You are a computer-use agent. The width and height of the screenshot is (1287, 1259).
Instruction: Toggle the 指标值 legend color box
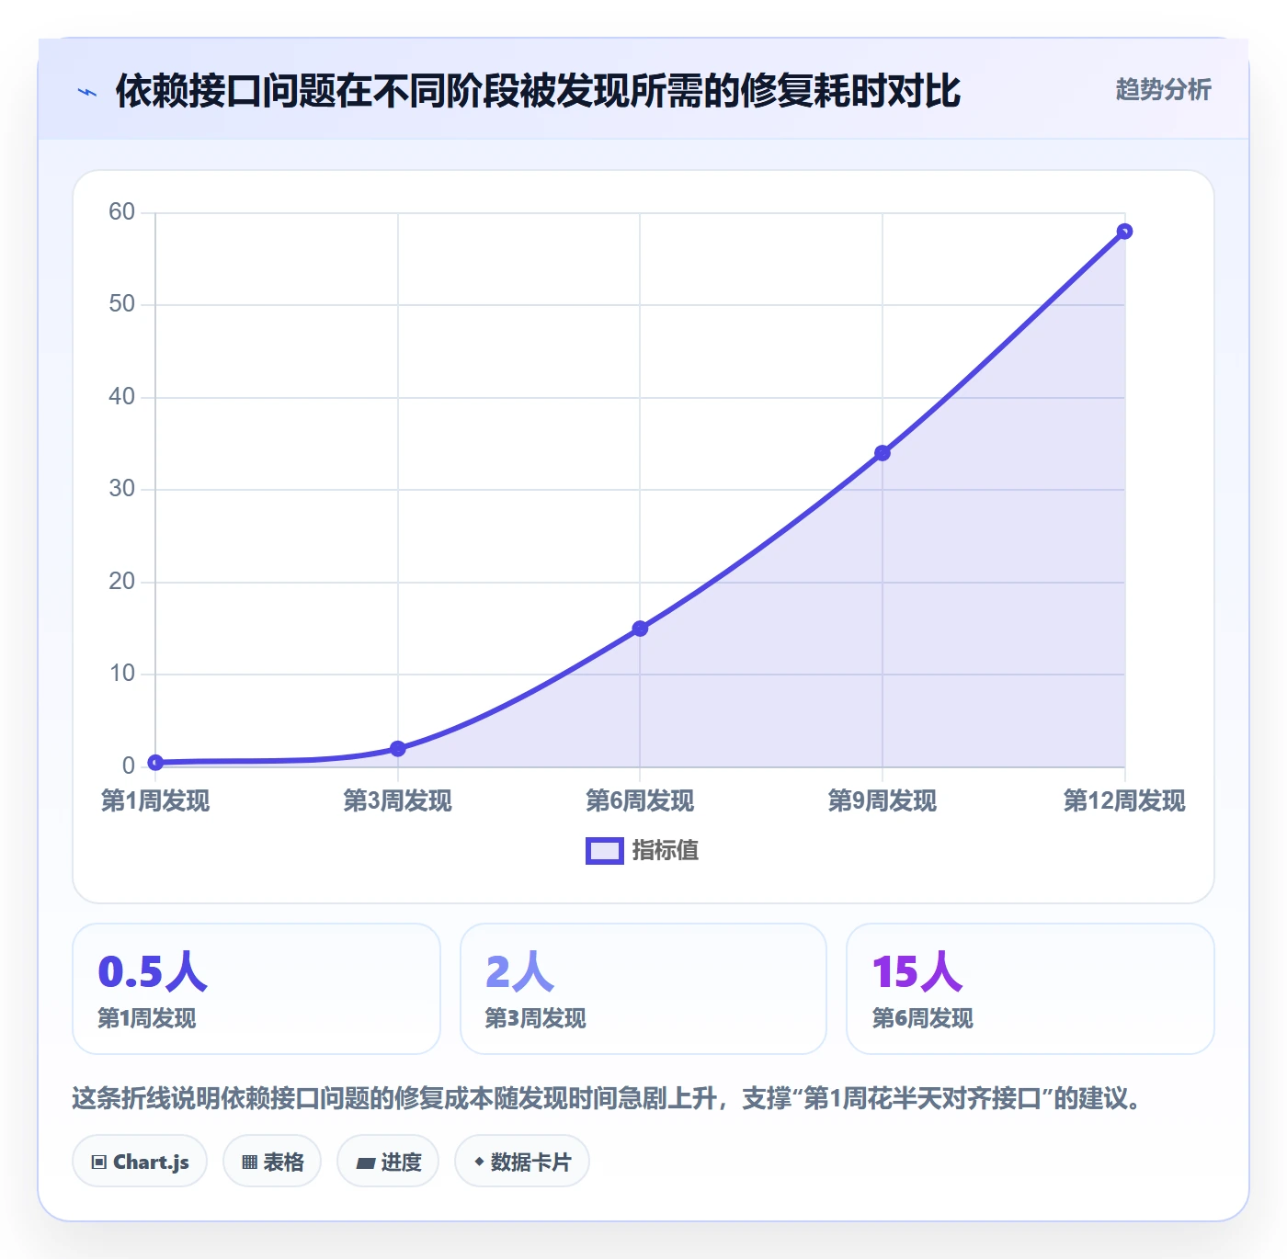[x=605, y=851]
